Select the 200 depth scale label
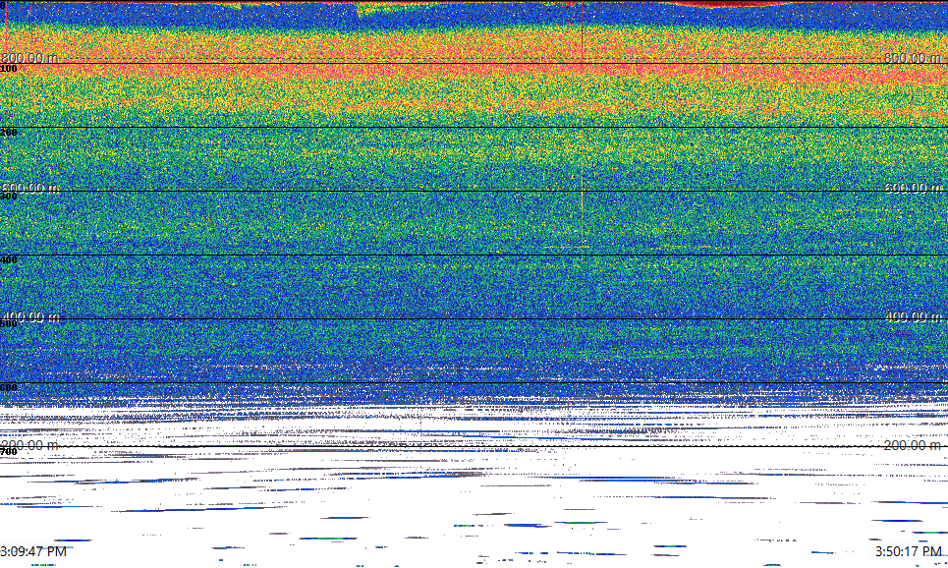Screen dimensions: 948x568 pyautogui.click(x=9, y=133)
